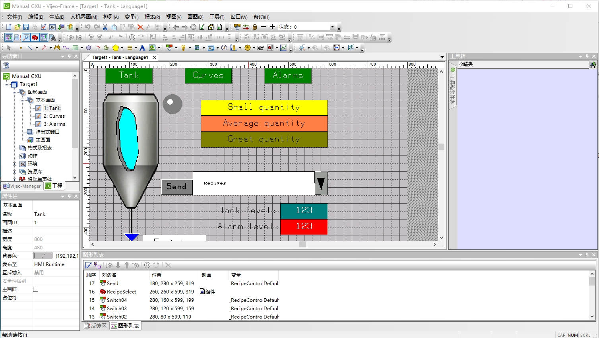Screen dimensions: 599x338
Task: Select the Rectangle drawing tool
Action: pyautogui.click(x=76, y=48)
